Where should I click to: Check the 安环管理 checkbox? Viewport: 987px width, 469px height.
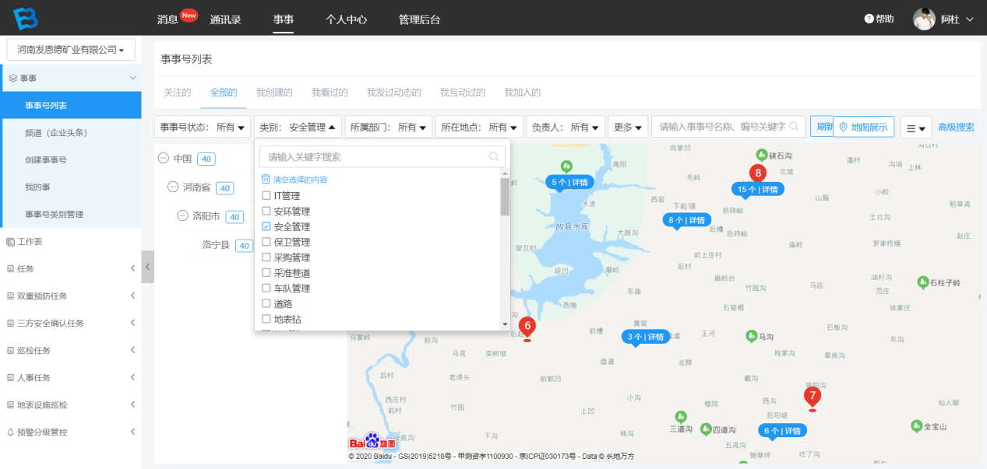pos(266,212)
